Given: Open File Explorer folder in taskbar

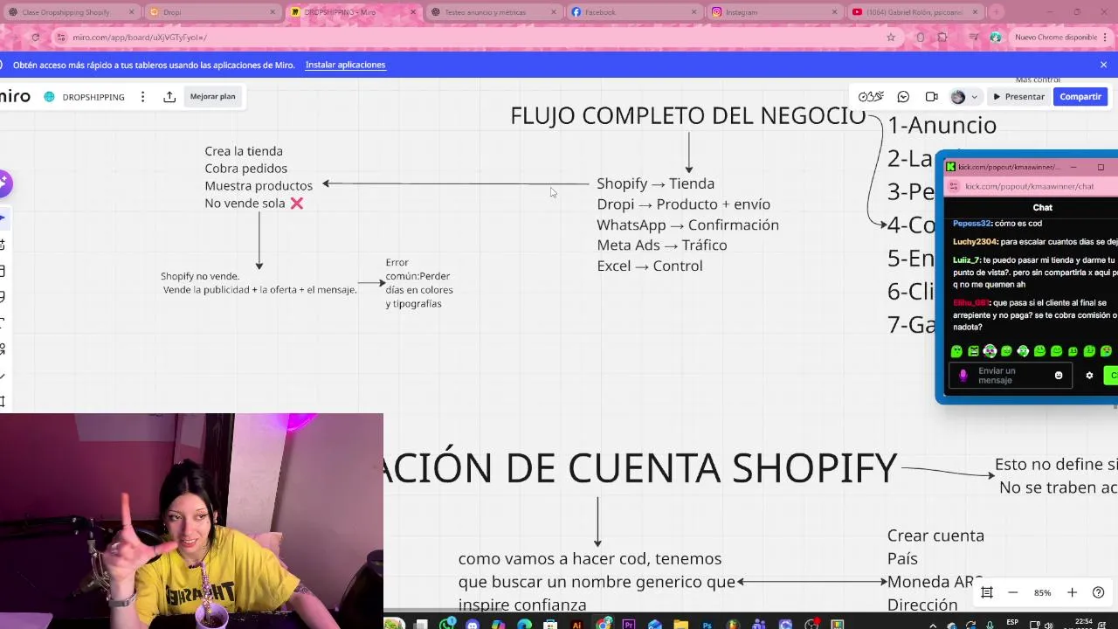Looking at the screenshot, I should tap(680, 624).
